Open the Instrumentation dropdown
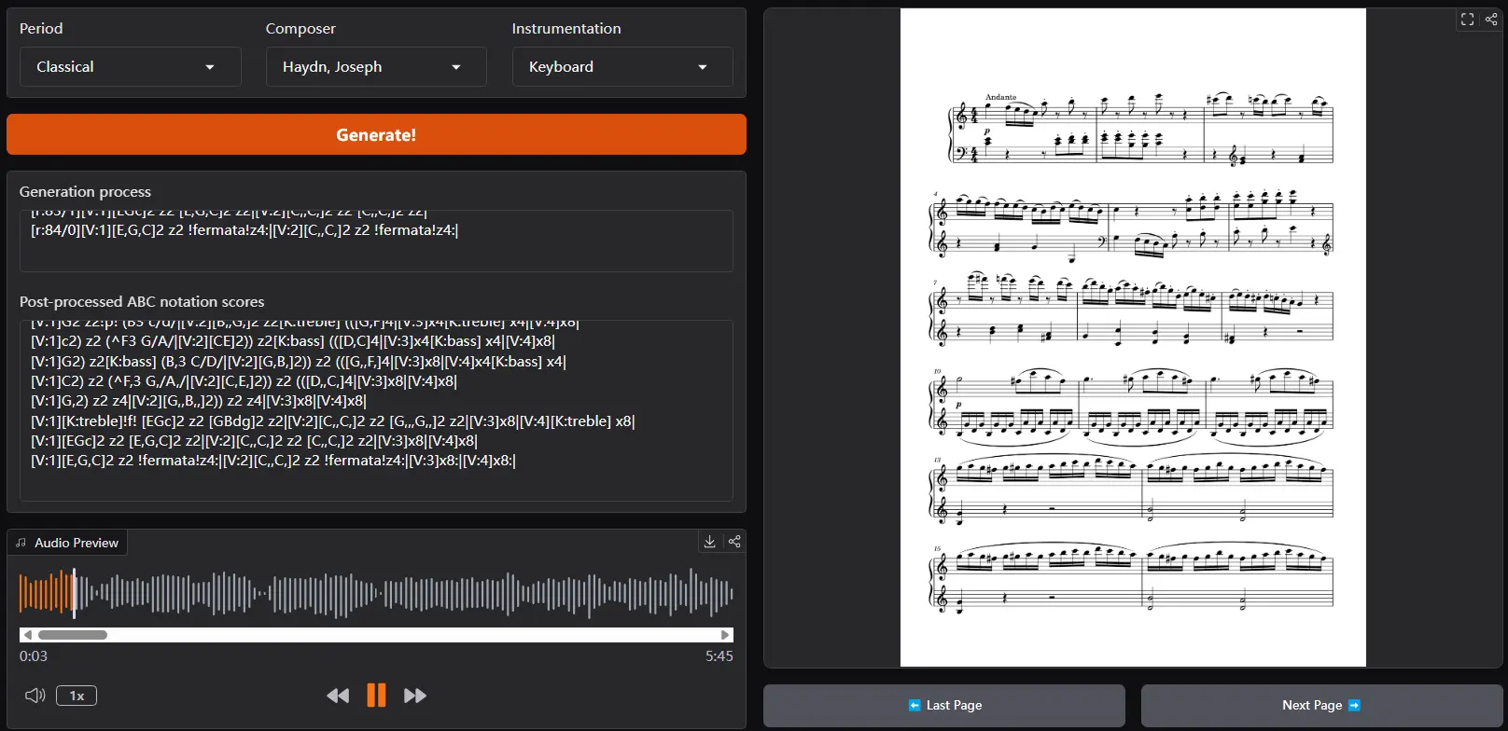This screenshot has height=731, width=1508. (x=622, y=67)
